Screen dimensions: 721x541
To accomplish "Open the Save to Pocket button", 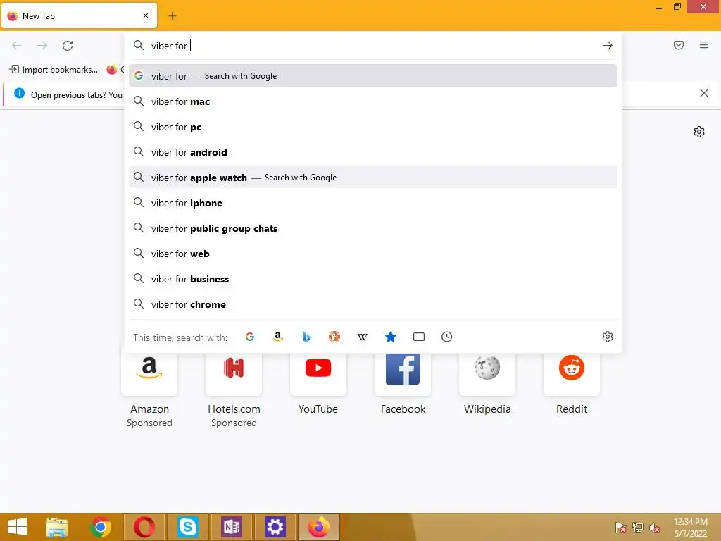I will coord(679,45).
